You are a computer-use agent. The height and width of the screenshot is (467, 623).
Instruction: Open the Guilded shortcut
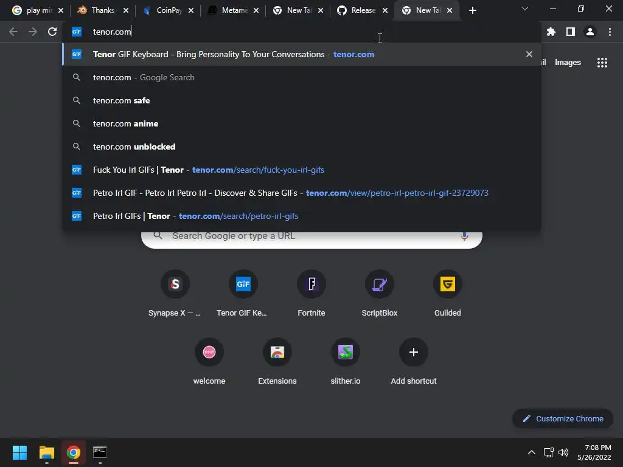pyautogui.click(x=448, y=294)
